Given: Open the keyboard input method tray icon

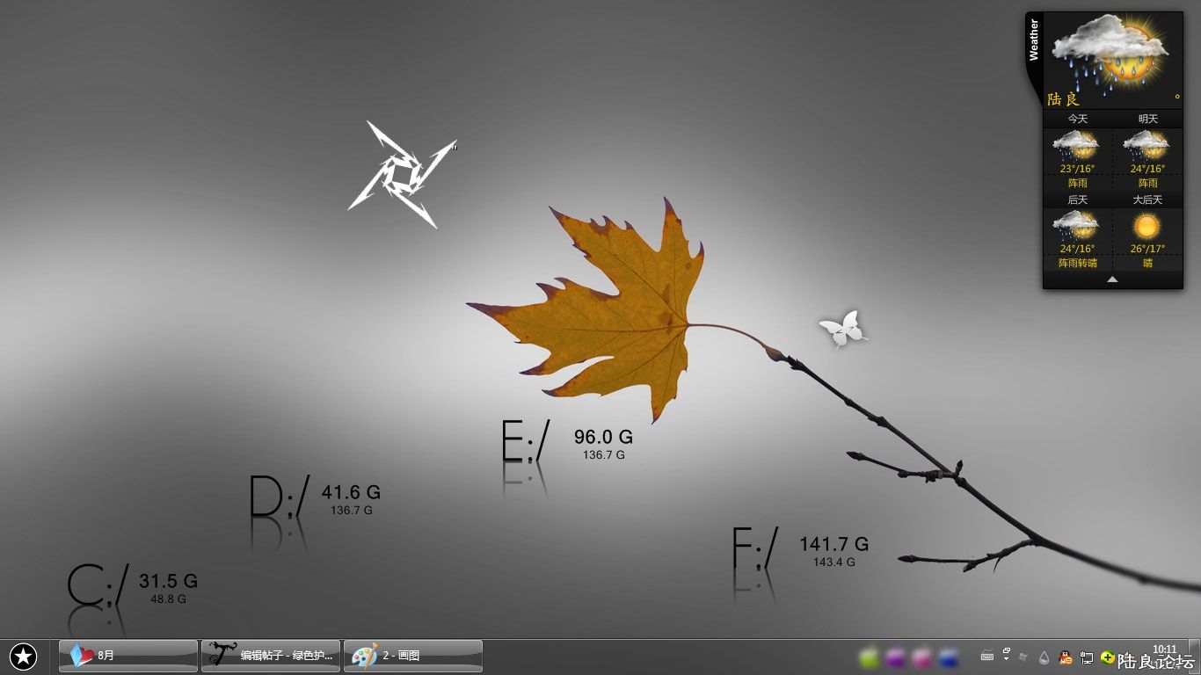Looking at the screenshot, I should click(x=987, y=657).
